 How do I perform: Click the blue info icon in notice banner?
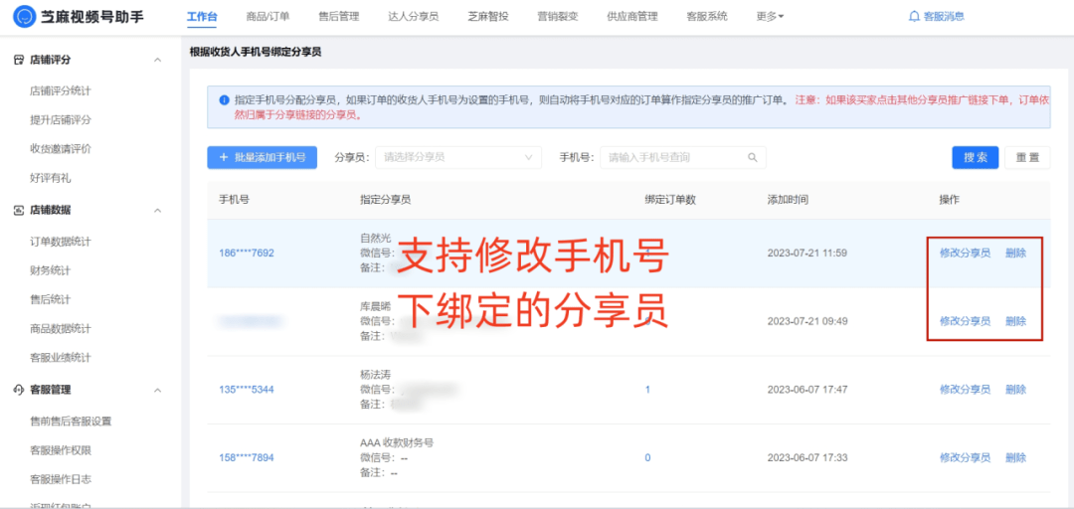click(224, 100)
